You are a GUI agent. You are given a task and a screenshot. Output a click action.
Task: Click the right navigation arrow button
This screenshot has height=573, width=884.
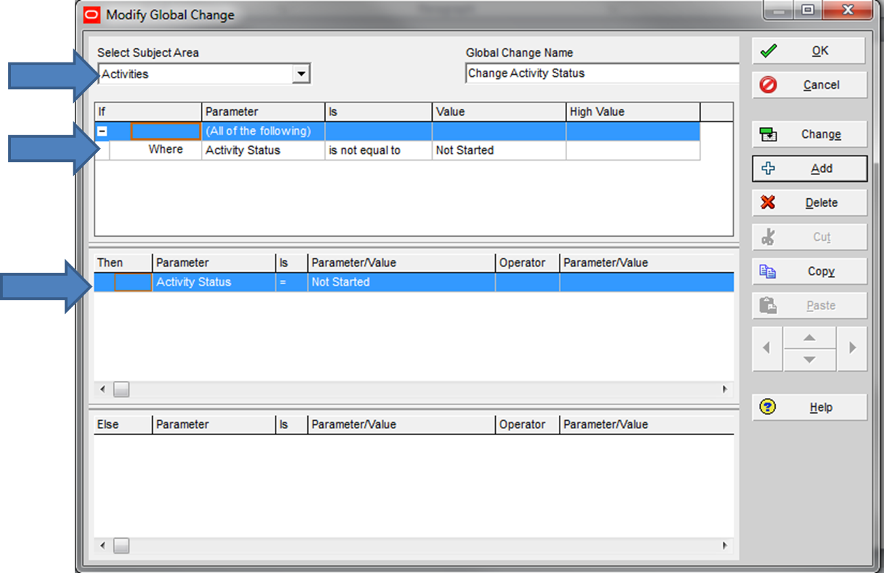(852, 349)
